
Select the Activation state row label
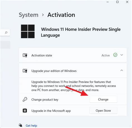pos(42,55)
